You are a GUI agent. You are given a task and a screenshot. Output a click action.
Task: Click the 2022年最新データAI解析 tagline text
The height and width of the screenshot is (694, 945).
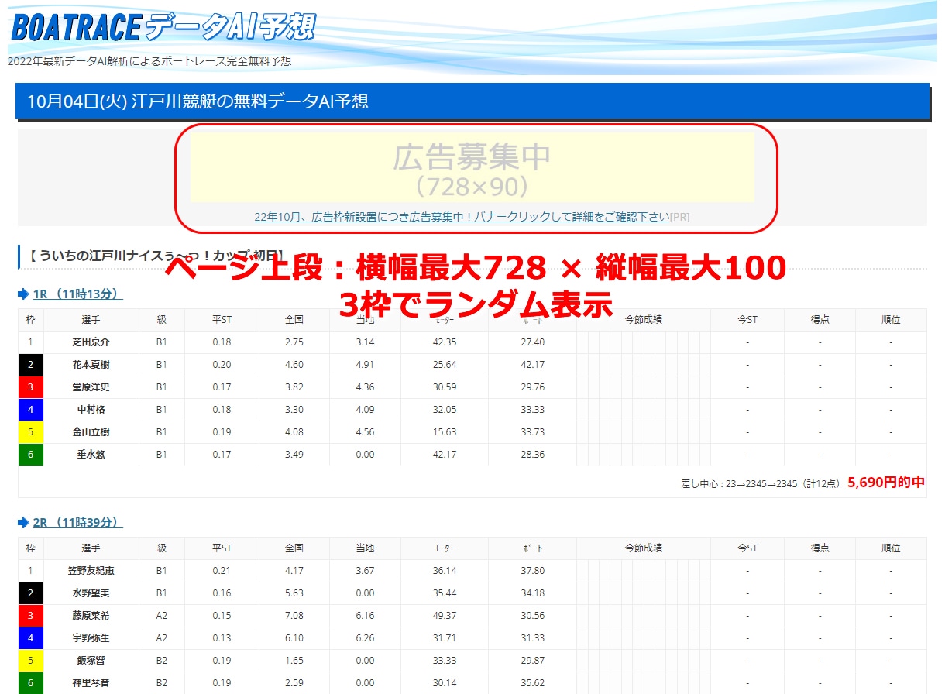149,60
